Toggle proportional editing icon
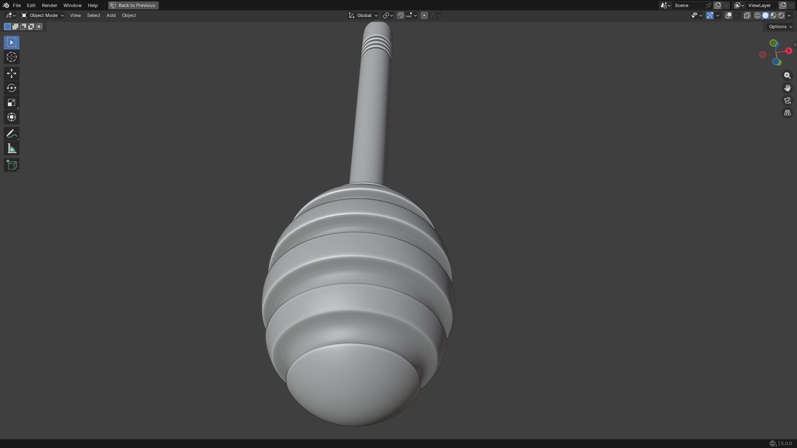The height and width of the screenshot is (448, 797). (424, 15)
